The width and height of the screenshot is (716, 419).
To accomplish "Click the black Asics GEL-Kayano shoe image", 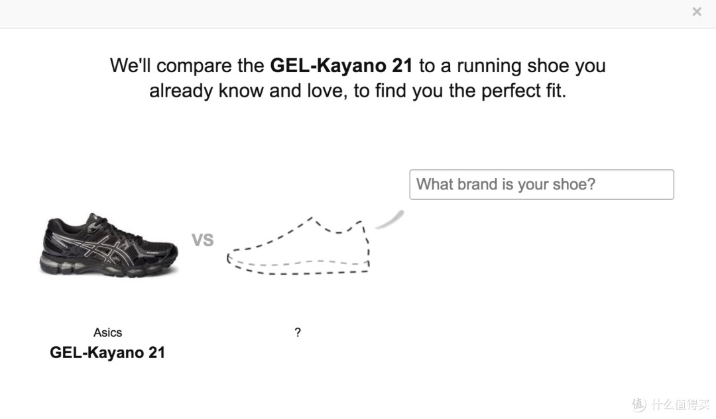I will tap(108, 245).
